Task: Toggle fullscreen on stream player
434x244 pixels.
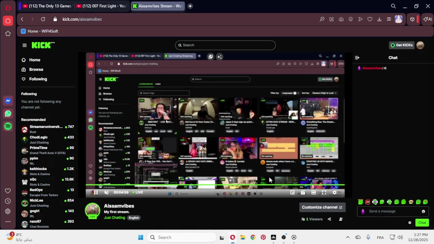Action: (x=324, y=192)
